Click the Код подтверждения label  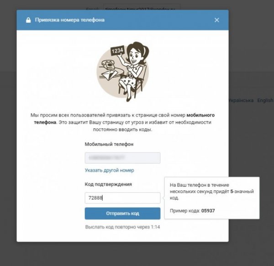click(x=108, y=184)
